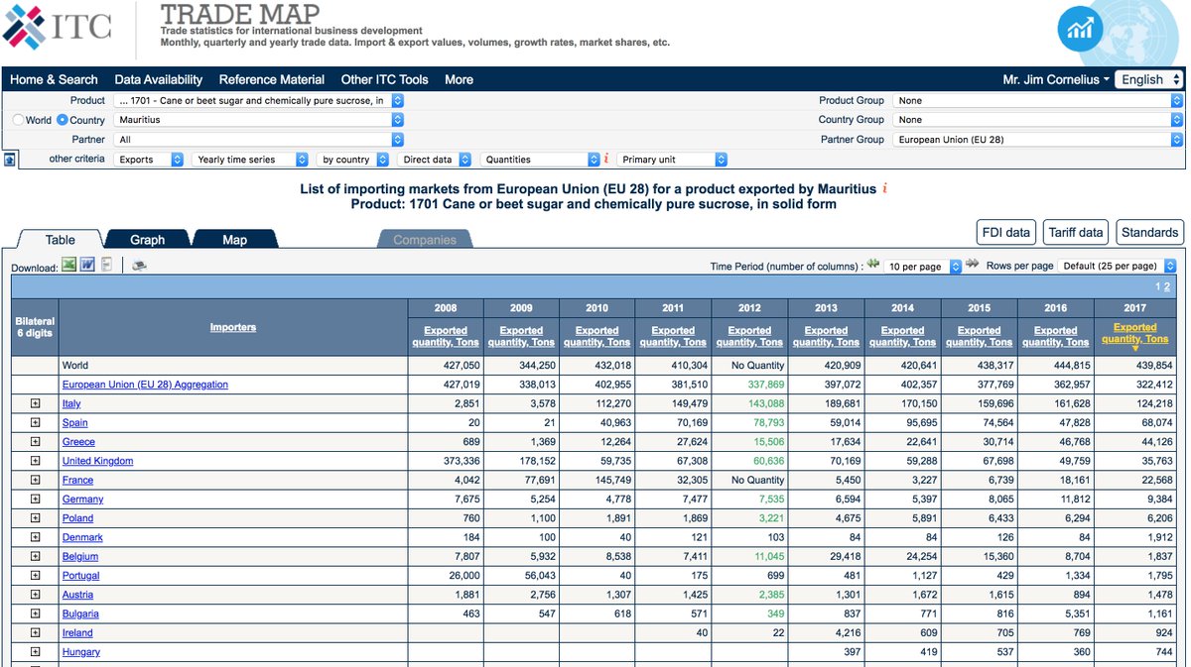This screenshot has height=667, width=1191.
Task: Open the Partner Group EU 28 dropdown
Action: point(1038,140)
